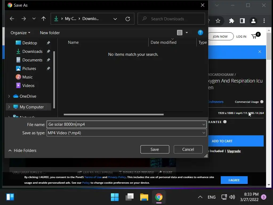Click Commercial Usage help icon
Image resolution: width=273 pixels, height=205 pixels.
click(262, 102)
